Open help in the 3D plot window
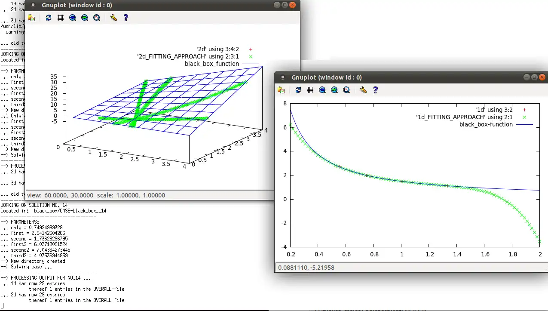The width and height of the screenshot is (548, 311). (126, 18)
